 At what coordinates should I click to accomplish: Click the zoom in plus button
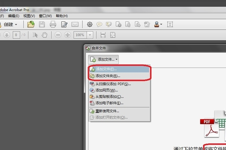pyautogui.click(x=67, y=35)
